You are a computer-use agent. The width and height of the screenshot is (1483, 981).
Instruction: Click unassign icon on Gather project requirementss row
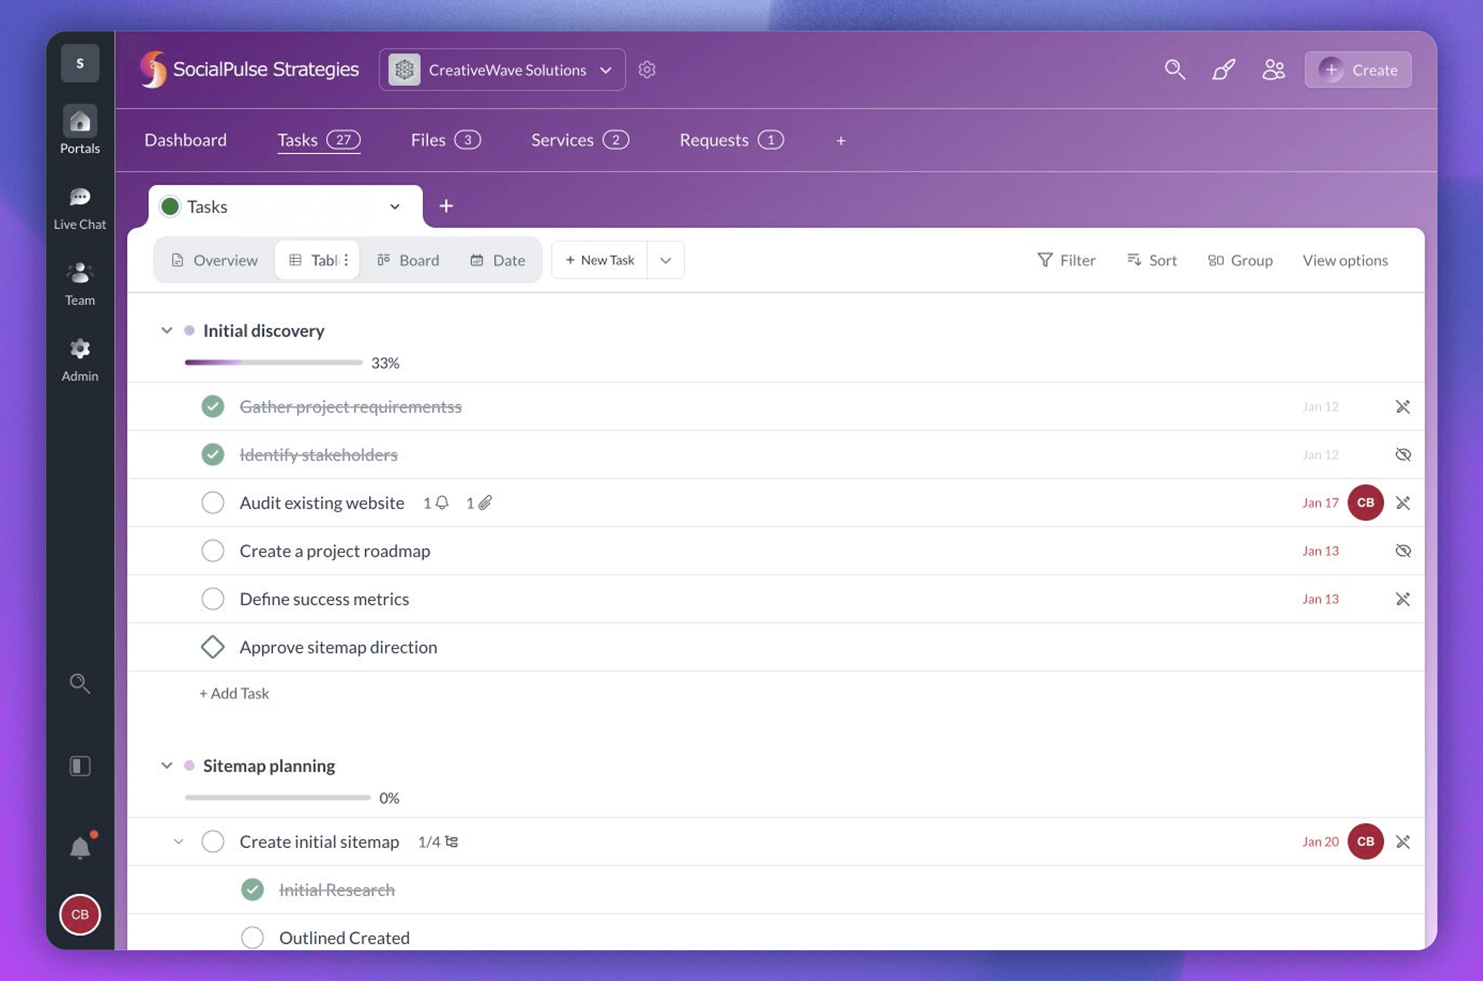1403,407
